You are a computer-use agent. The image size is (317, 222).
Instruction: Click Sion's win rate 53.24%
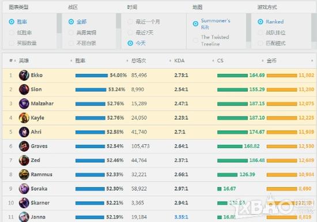[116, 89]
